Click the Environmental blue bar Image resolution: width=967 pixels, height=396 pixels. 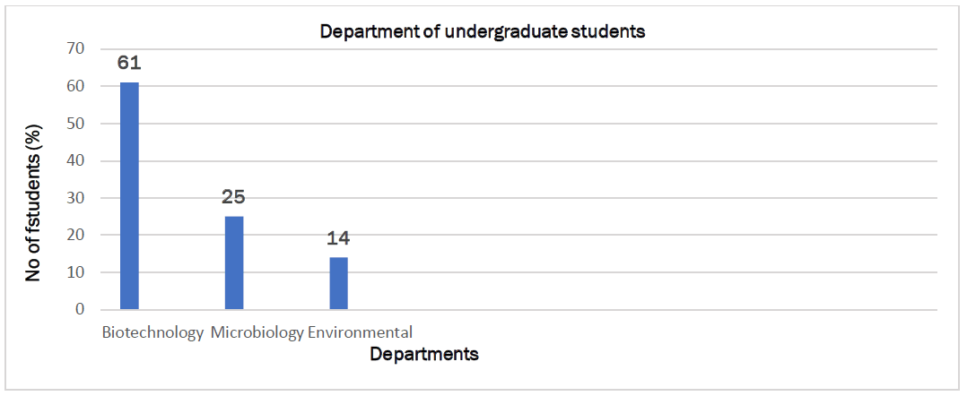click(338, 283)
